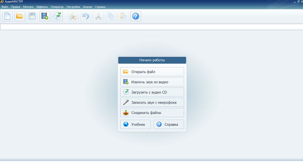
Task: Click the Справка button in the dialog
Action: point(169,124)
